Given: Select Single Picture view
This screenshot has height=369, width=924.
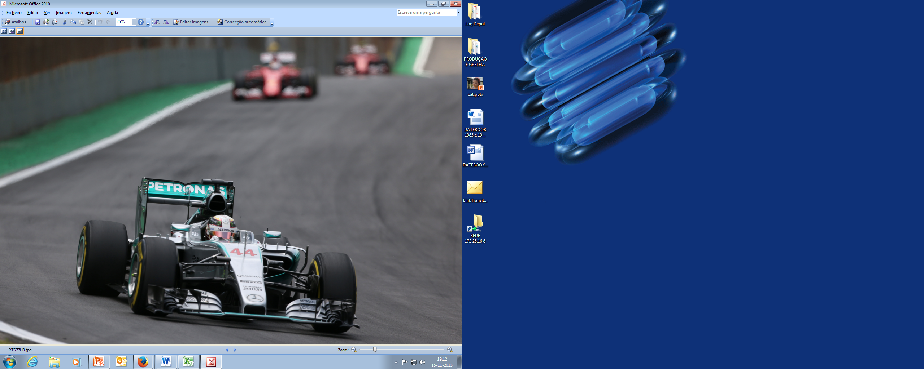Looking at the screenshot, I should click(x=20, y=31).
